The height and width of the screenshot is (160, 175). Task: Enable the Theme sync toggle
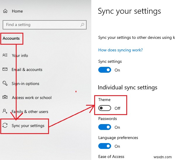(x=105, y=108)
